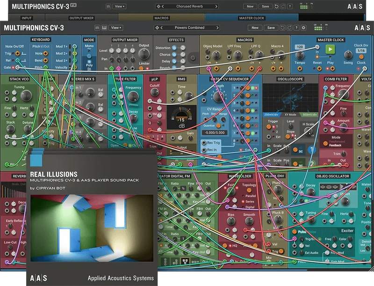Open settings gear in front window
This screenshot has height=286, width=374.
pos(303,28)
